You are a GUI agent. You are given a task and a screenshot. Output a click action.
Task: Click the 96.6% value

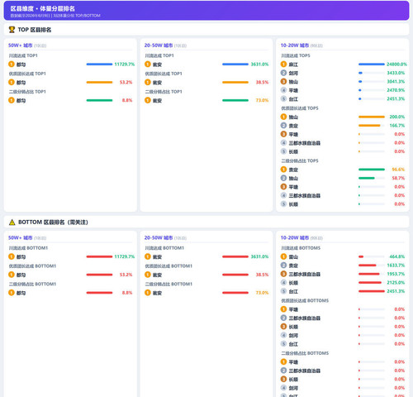398,170
